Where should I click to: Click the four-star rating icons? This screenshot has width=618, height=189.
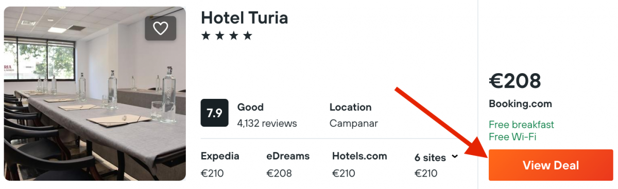coord(227,36)
